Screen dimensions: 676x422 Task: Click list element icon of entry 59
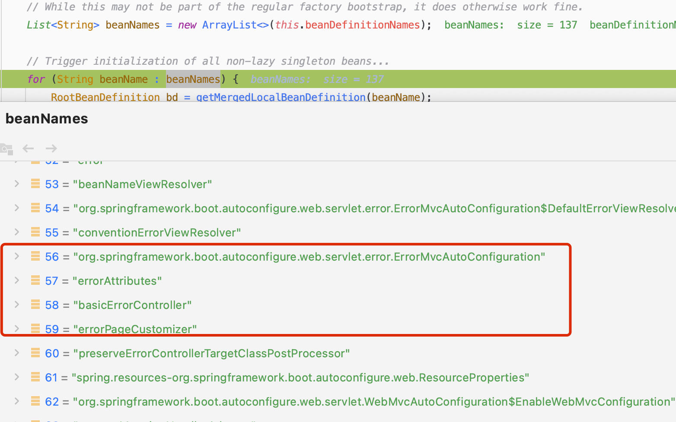pos(35,329)
